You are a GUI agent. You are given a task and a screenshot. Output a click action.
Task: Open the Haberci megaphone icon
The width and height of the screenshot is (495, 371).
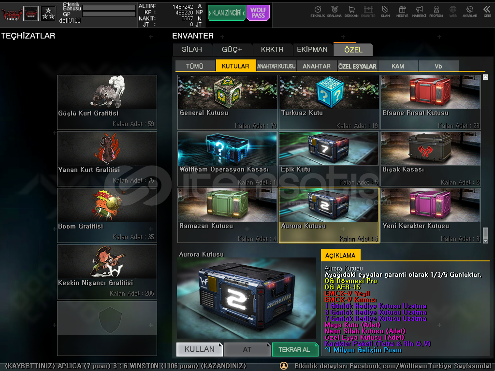419,12
